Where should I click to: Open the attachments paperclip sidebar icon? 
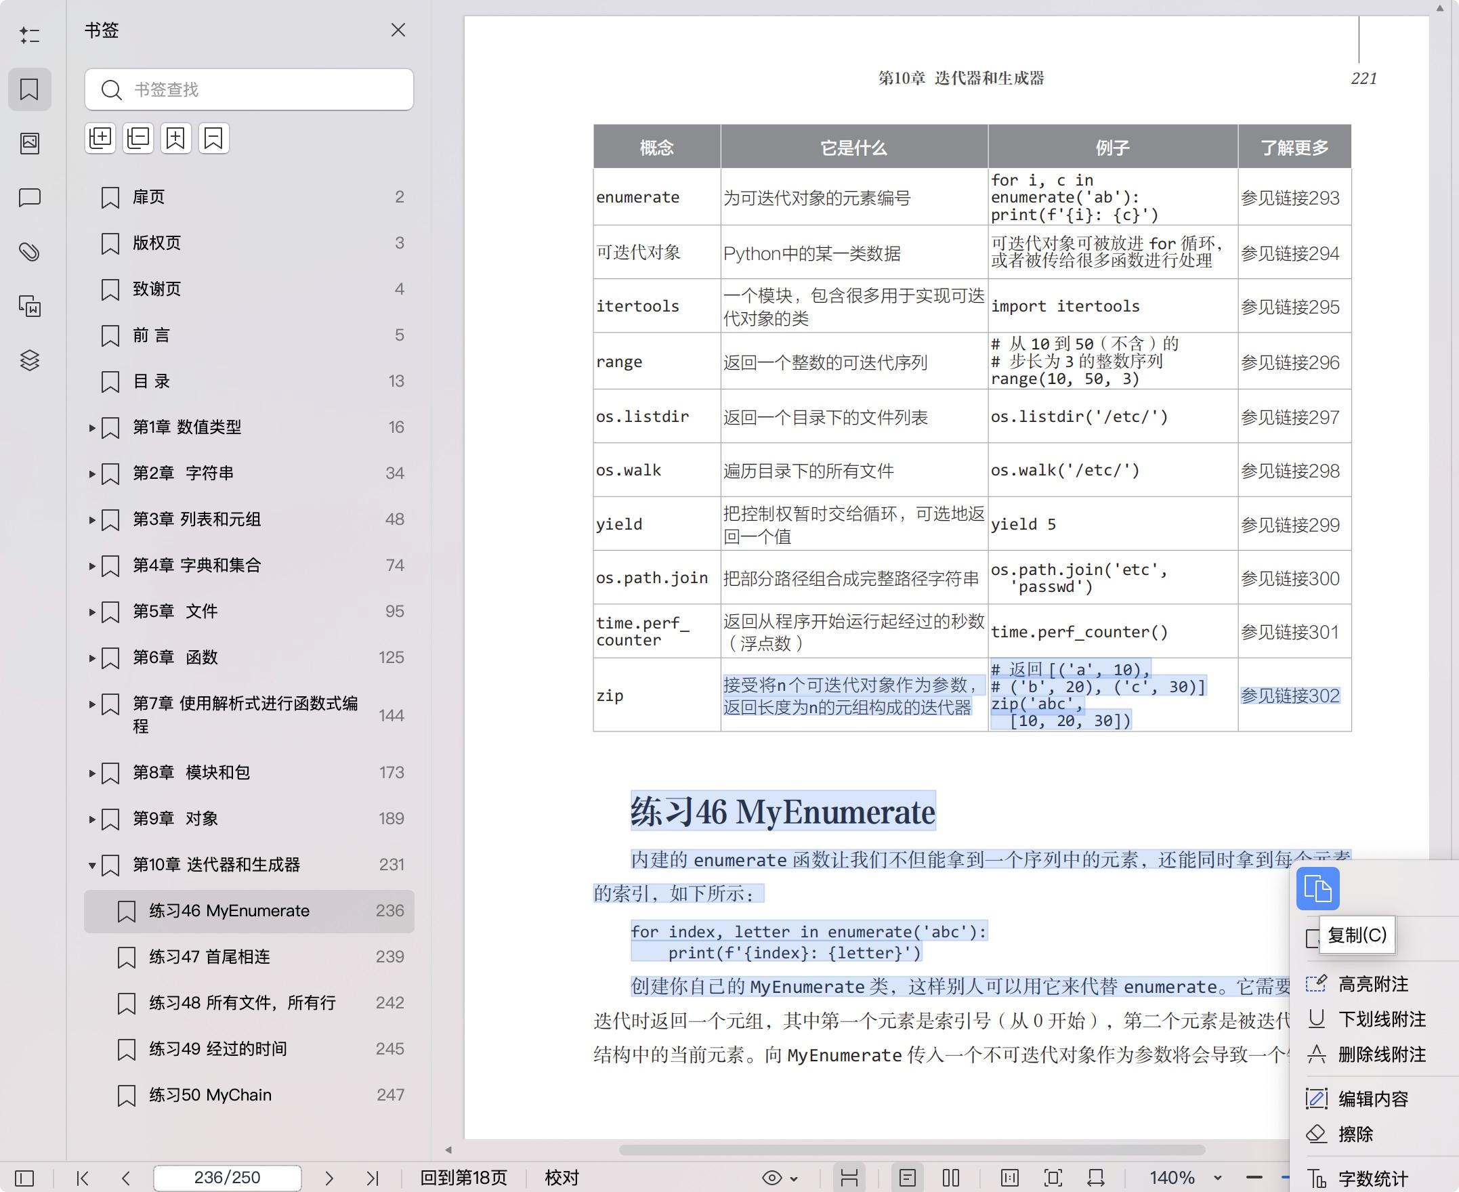point(30,252)
